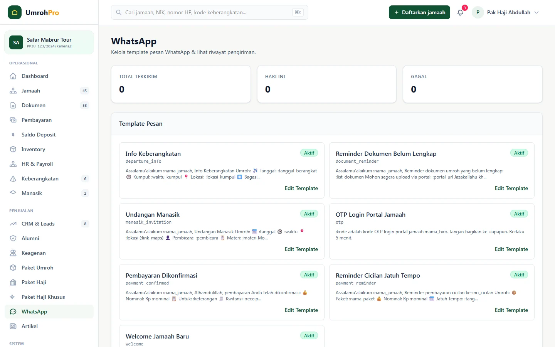Viewport: 555px width, 347px height.
Task: Expand the Pak Haji Abdullah user menu
Action: pos(505,12)
